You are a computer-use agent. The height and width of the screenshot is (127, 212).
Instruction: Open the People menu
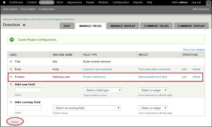(90, 2)
